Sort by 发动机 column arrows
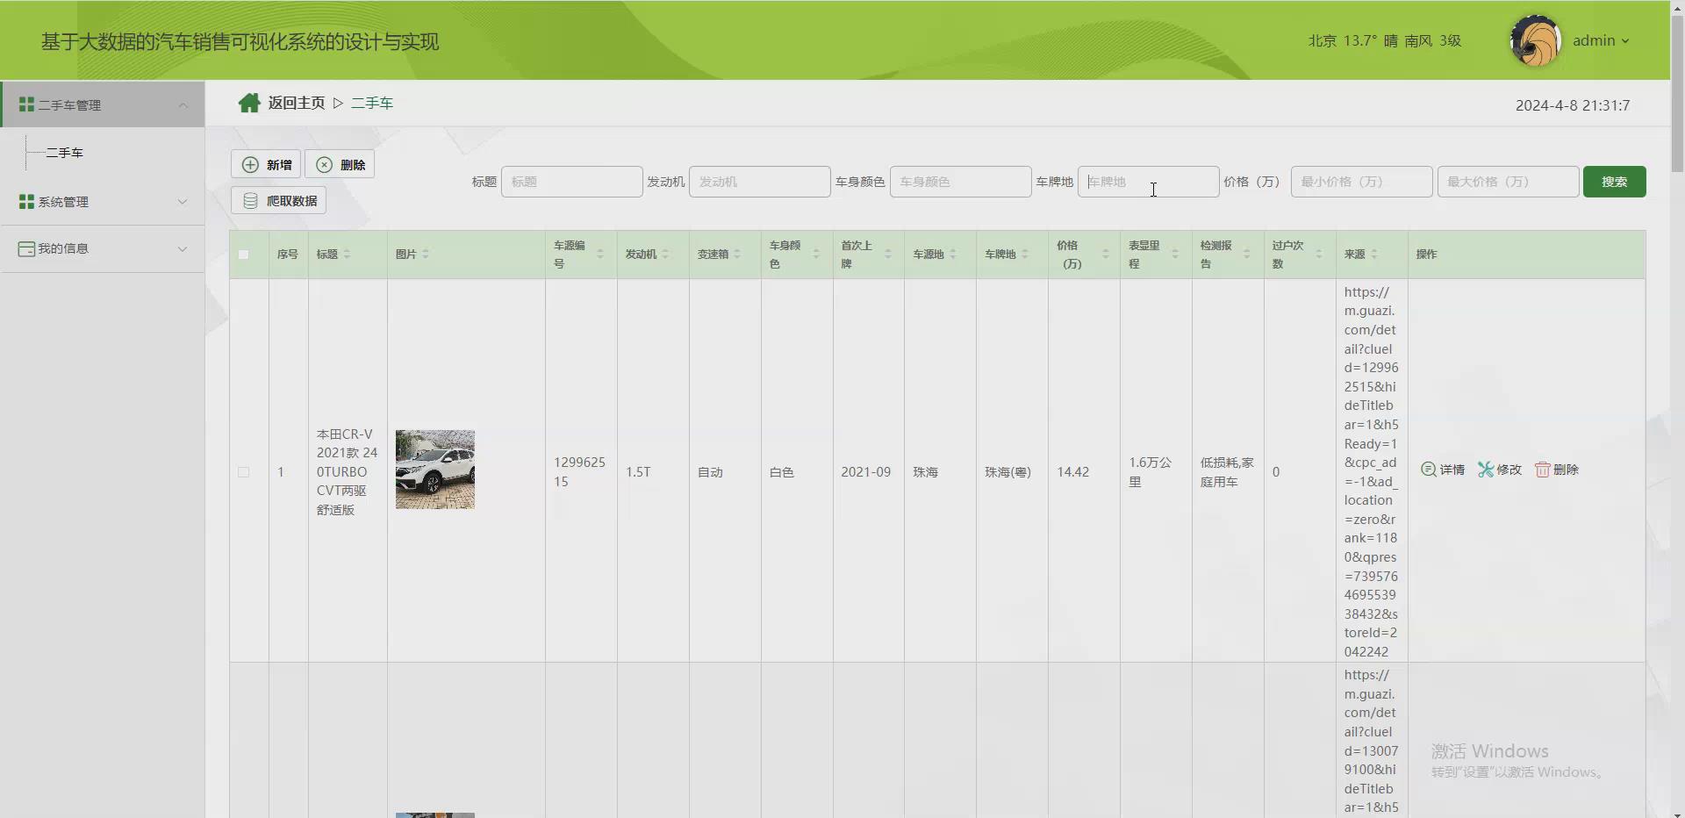Image resolution: width=1685 pixels, height=818 pixels. pyautogui.click(x=665, y=255)
